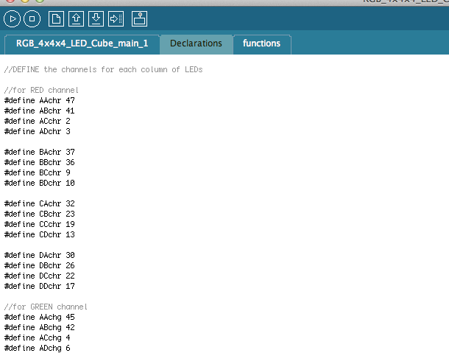The height and width of the screenshot is (353, 449).
Task: Open the Serial Monitor icon
Action: tap(139, 19)
